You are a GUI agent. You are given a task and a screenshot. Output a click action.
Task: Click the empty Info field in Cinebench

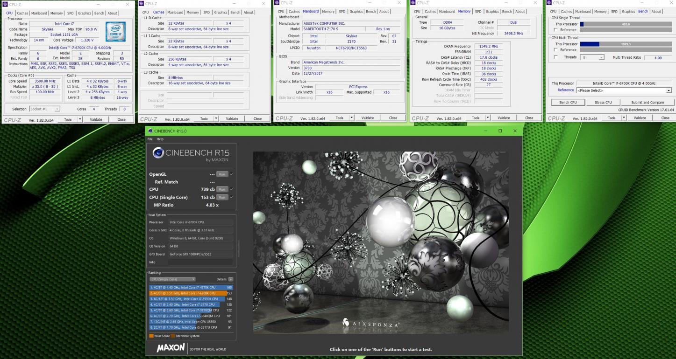200,262
